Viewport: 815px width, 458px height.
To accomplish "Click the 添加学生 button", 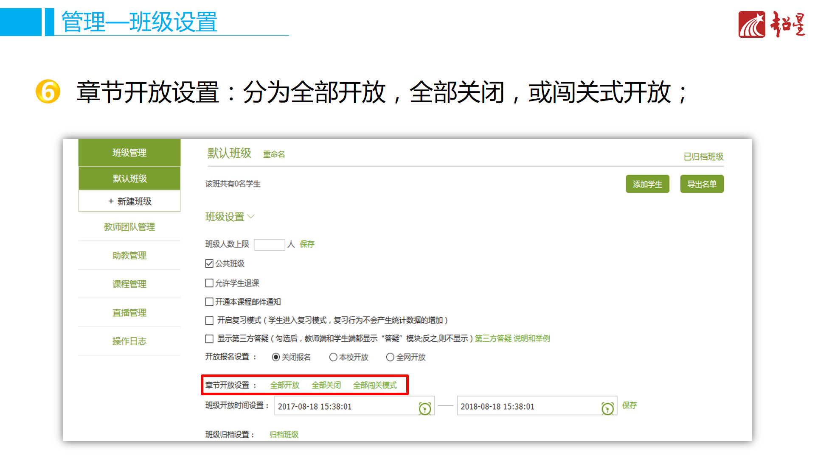I will tap(647, 184).
